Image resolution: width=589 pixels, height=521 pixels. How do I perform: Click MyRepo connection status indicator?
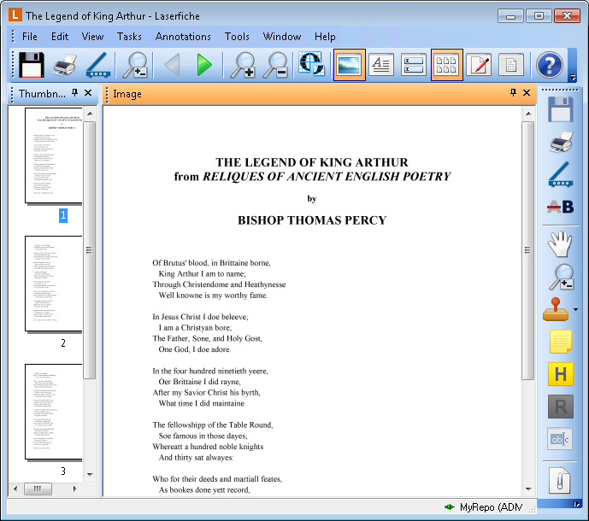point(484,507)
